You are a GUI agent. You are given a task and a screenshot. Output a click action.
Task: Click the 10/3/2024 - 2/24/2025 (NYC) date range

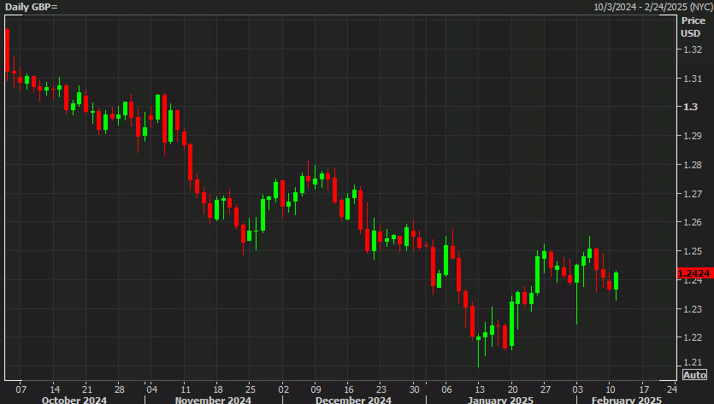(x=653, y=7)
